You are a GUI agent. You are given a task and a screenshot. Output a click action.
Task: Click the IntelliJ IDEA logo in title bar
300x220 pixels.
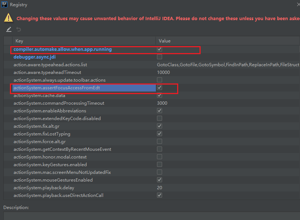point(4,4)
